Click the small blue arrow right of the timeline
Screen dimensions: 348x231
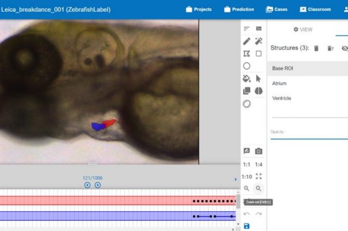pos(236,179)
